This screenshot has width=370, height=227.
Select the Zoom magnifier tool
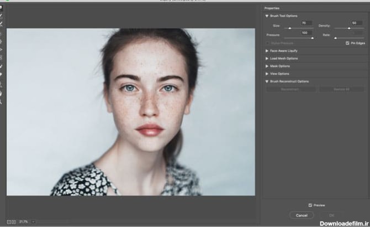(x=3, y=102)
